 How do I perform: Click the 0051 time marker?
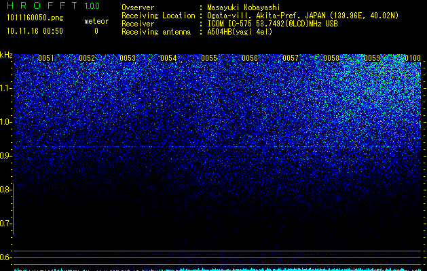click(46, 58)
